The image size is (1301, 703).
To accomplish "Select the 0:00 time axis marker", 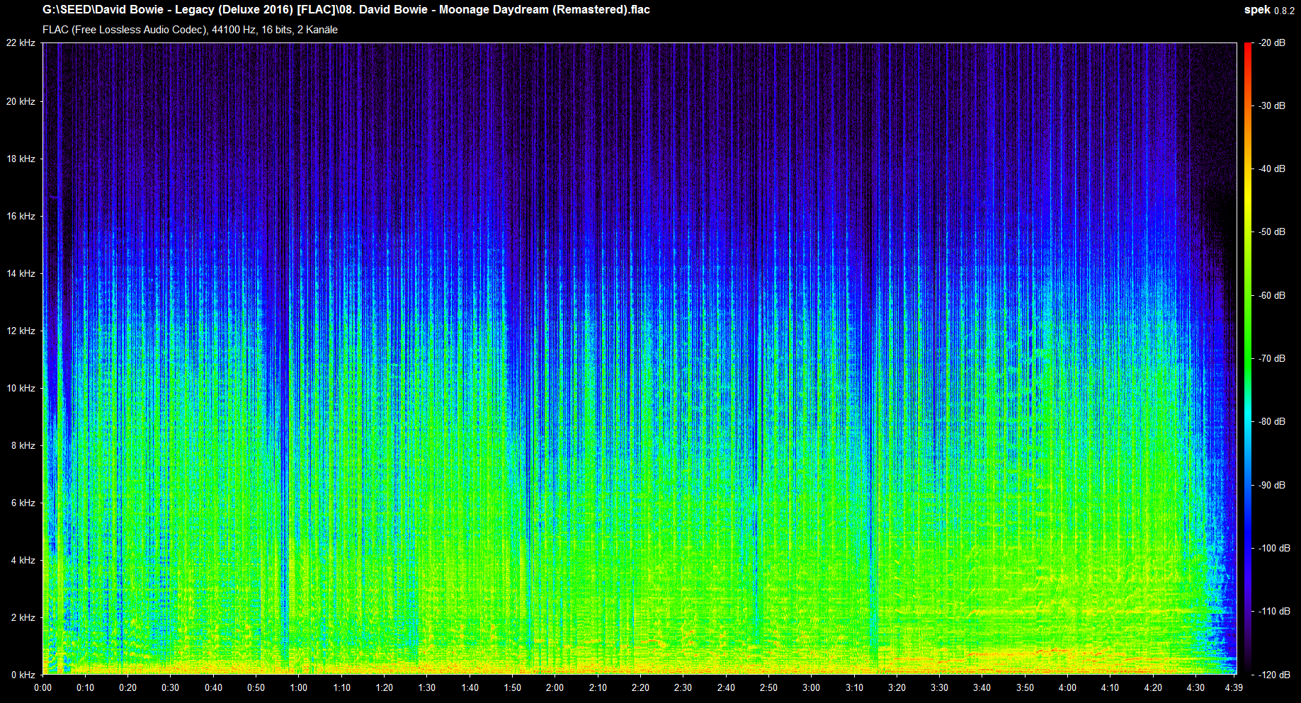I will tap(42, 687).
